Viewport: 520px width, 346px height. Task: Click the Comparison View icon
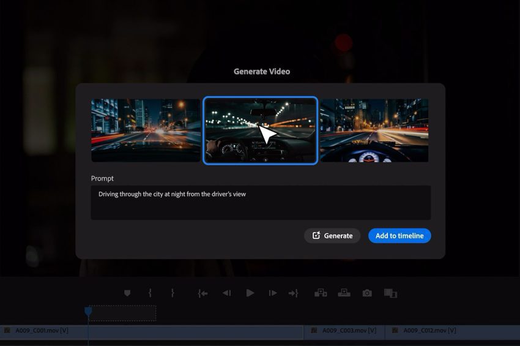pos(390,293)
